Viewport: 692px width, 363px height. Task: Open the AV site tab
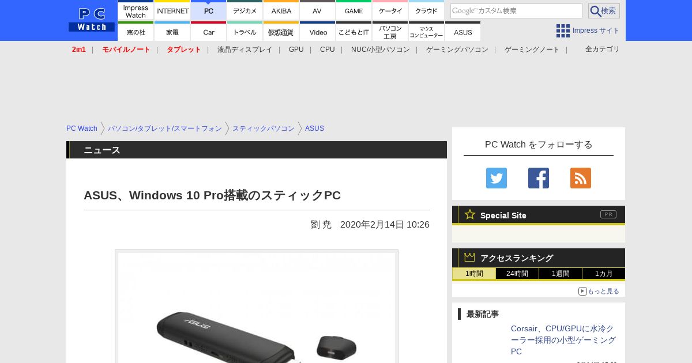click(x=317, y=10)
